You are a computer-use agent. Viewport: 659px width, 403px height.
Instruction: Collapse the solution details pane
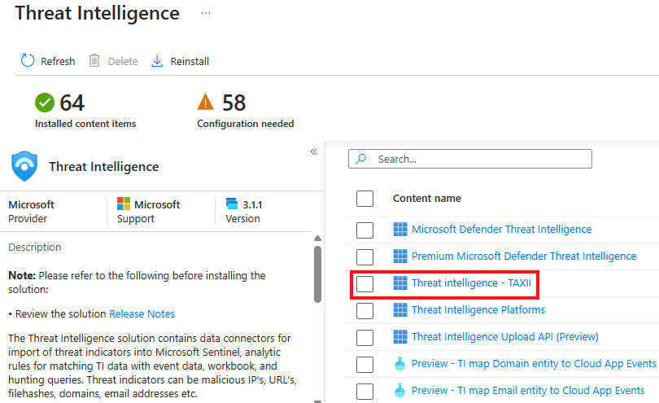point(313,151)
